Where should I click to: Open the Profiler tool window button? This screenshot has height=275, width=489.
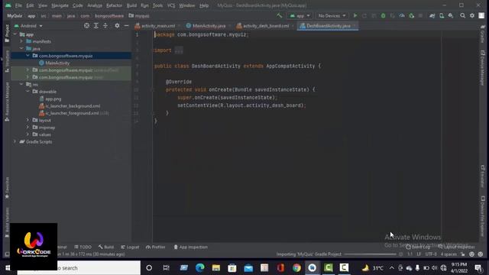point(156,247)
